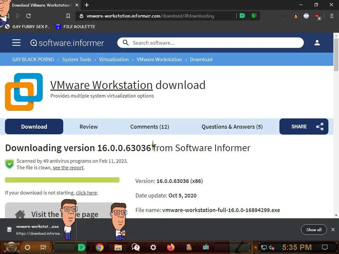Screen dimensions: 339x254
Task: Click the padlock site security icon
Action: pos(81,16)
